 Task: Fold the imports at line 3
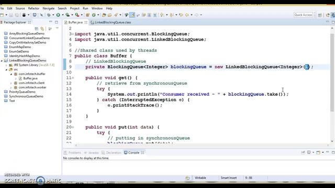73,34
